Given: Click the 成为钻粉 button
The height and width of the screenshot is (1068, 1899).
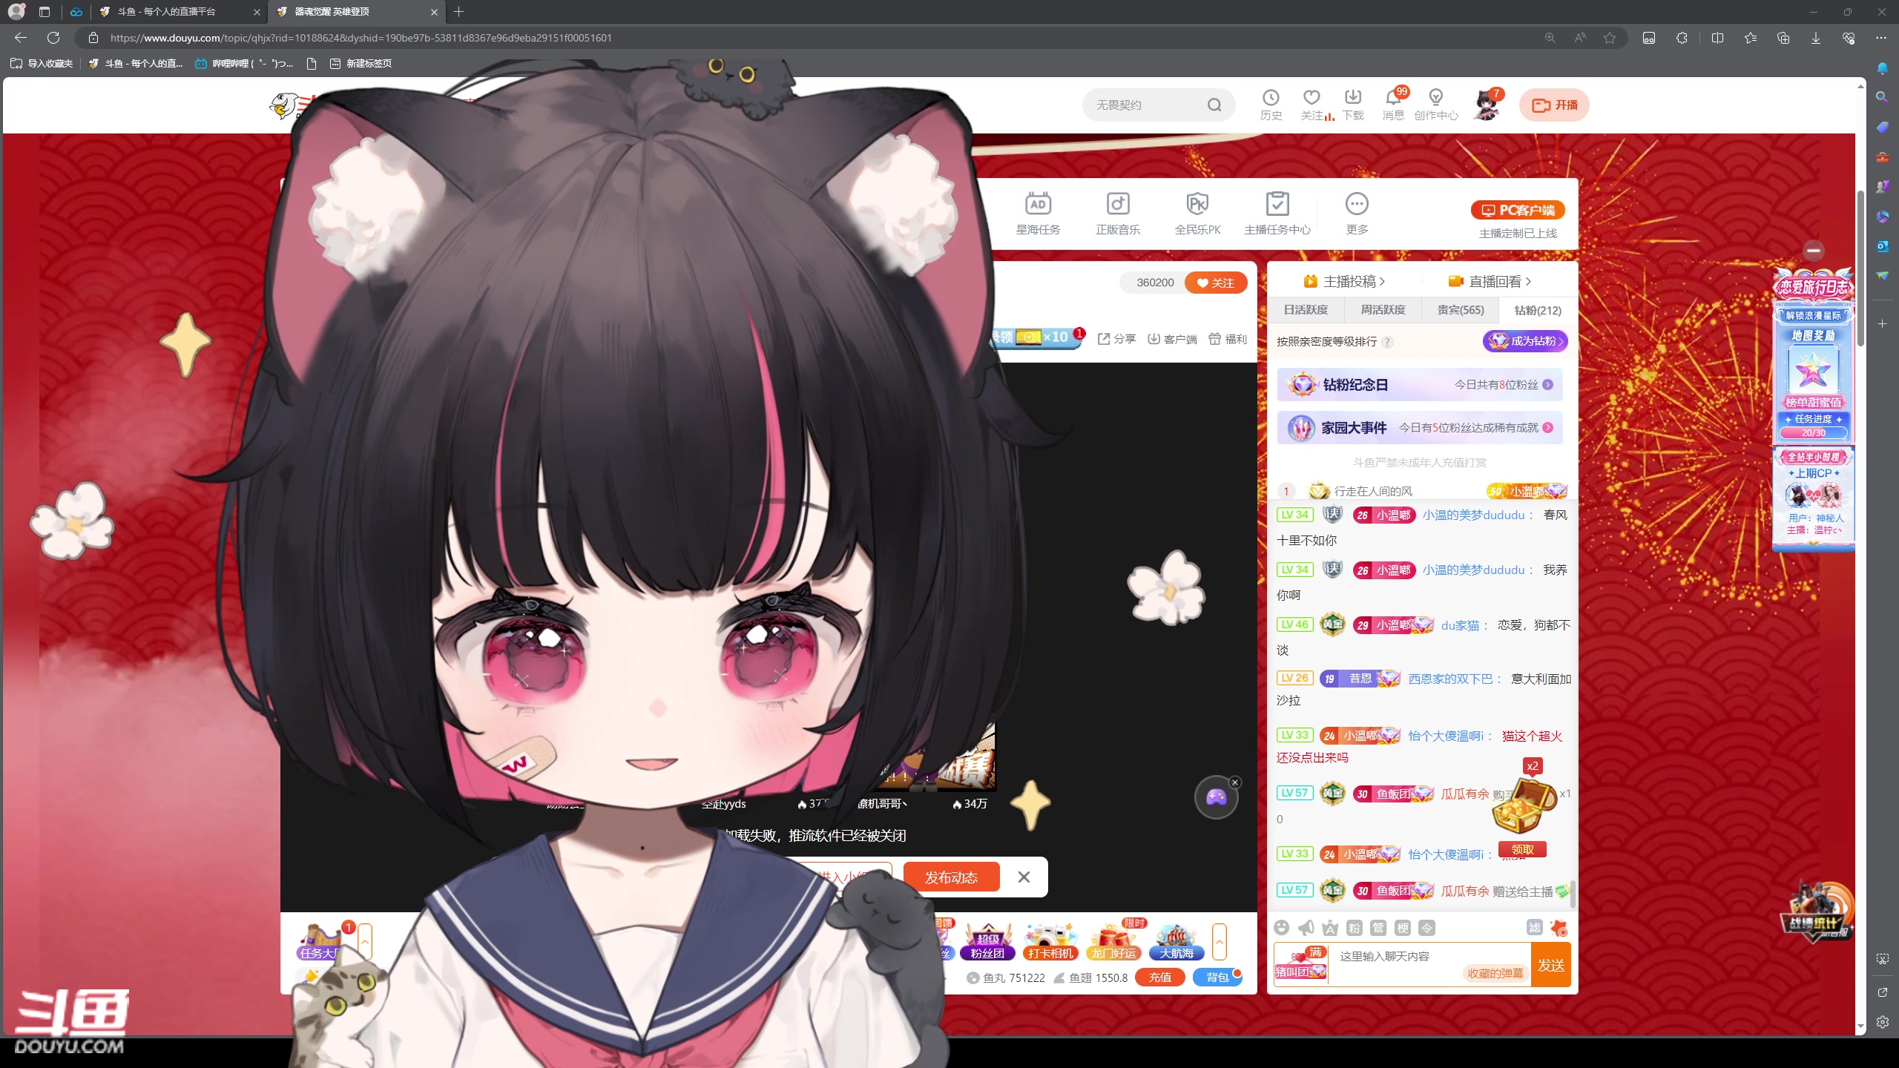Looking at the screenshot, I should [1525, 341].
